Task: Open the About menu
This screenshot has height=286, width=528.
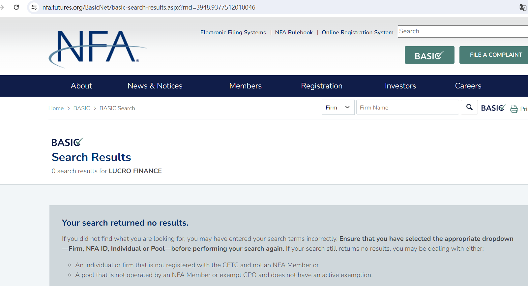Action: [81, 86]
